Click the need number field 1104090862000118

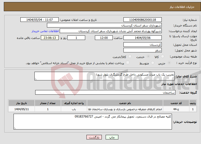143,20
